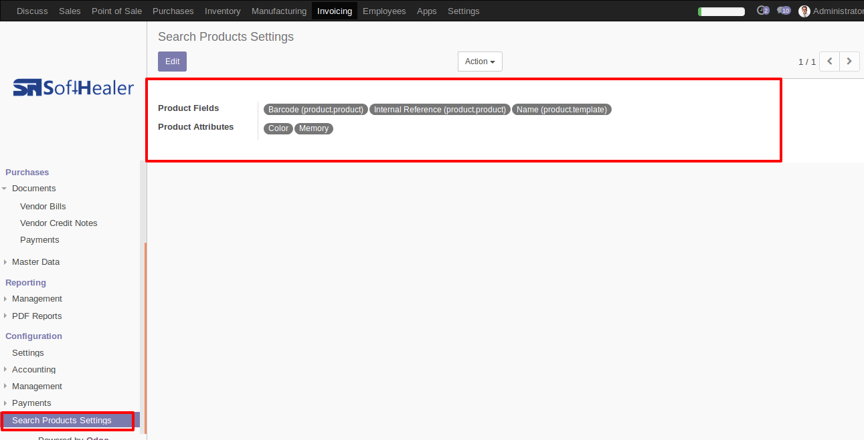The image size is (864, 440).
Task: Expand the PDF Reports menu group
Action: click(x=37, y=316)
